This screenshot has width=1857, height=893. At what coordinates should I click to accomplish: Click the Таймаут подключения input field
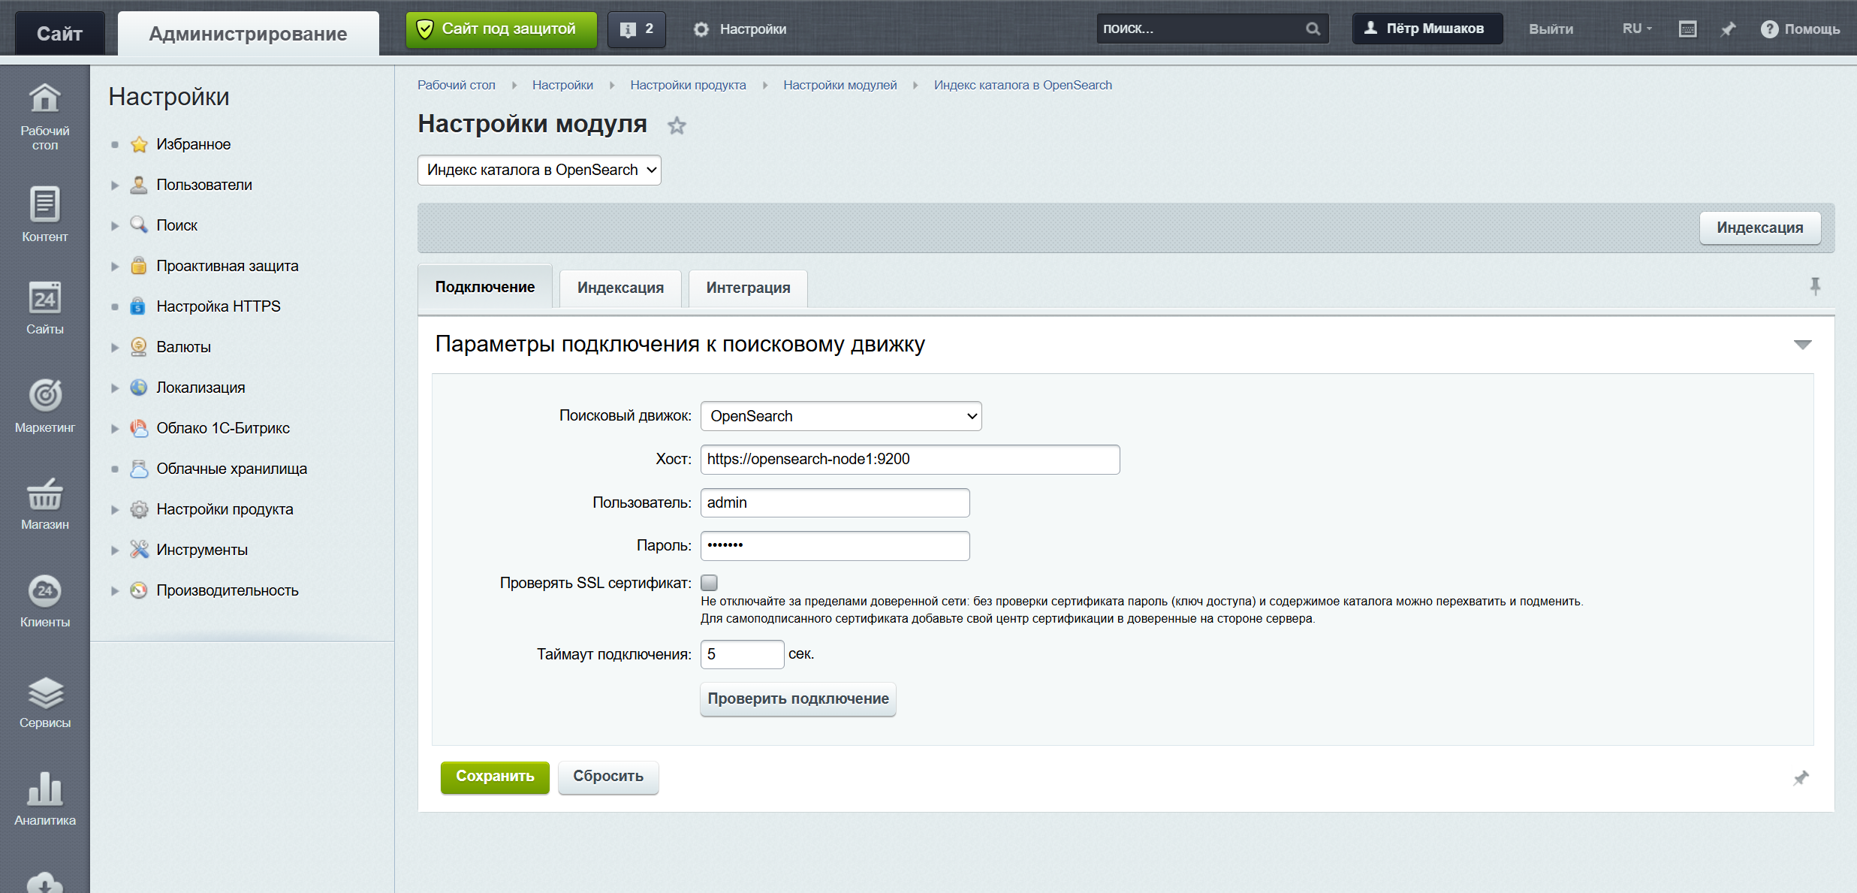tap(742, 654)
